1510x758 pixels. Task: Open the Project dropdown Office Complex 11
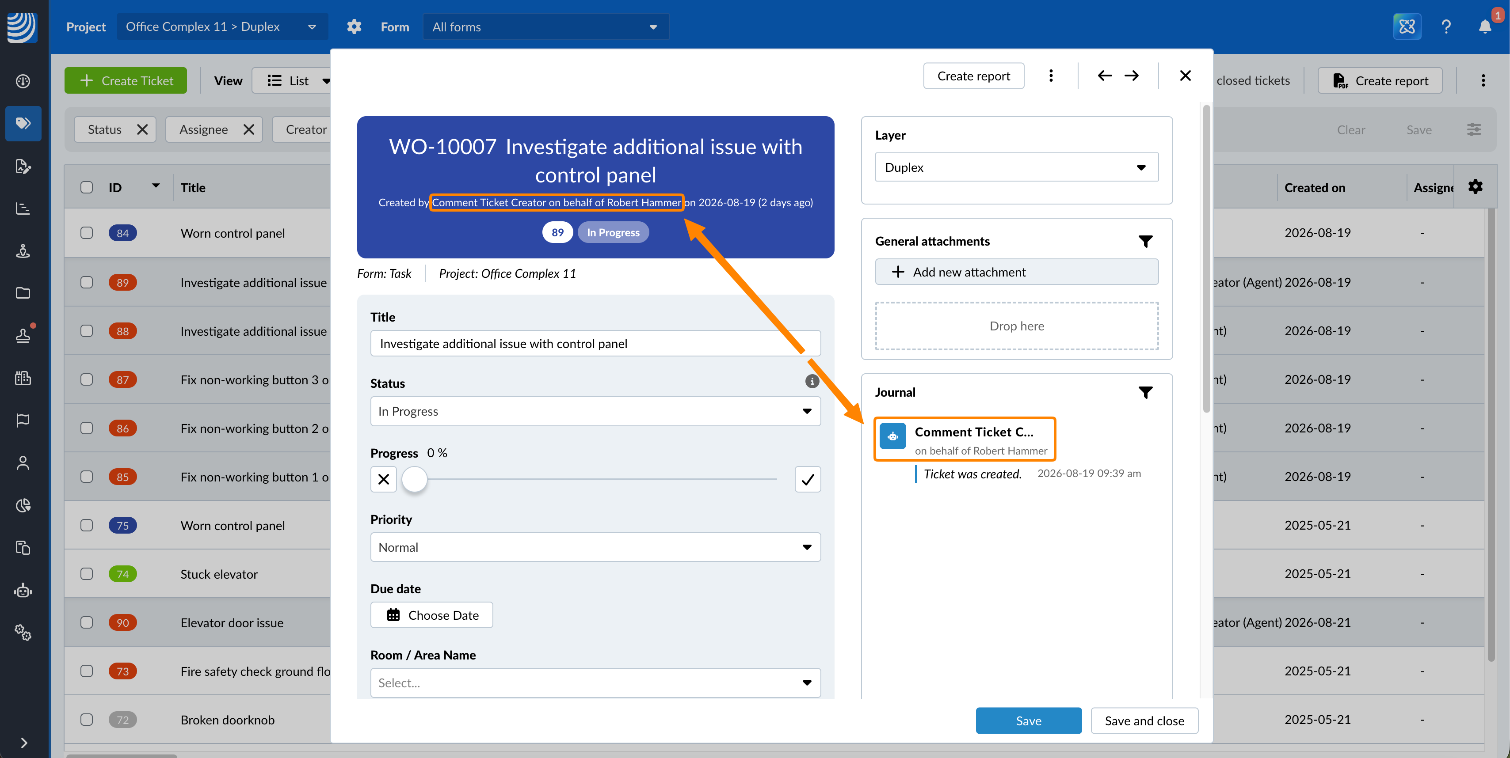[x=221, y=27]
